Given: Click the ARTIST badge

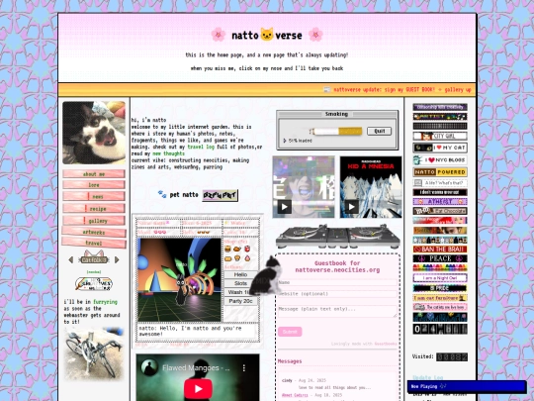Looking at the screenshot, I should tap(440, 117).
